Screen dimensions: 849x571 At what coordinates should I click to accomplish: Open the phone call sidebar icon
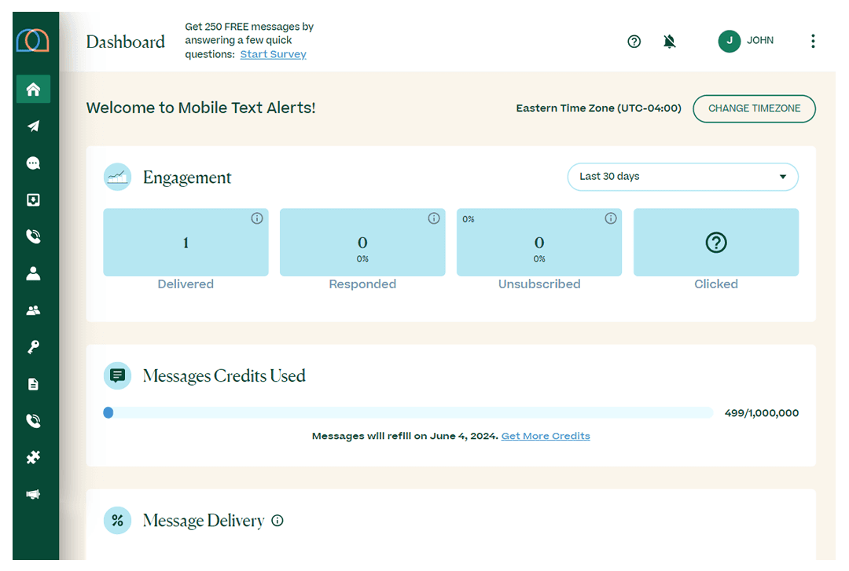[x=33, y=236]
